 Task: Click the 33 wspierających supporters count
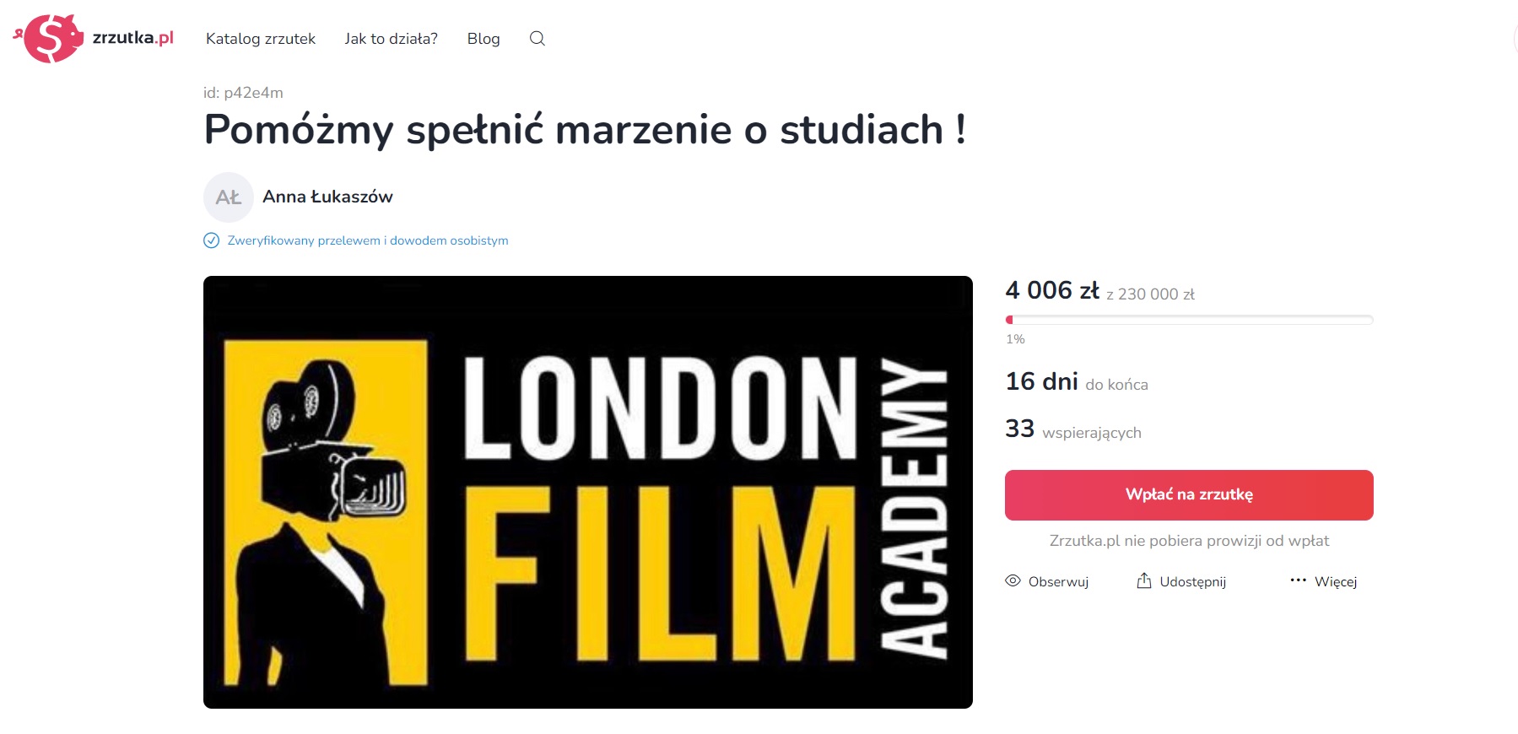pos(1073,429)
